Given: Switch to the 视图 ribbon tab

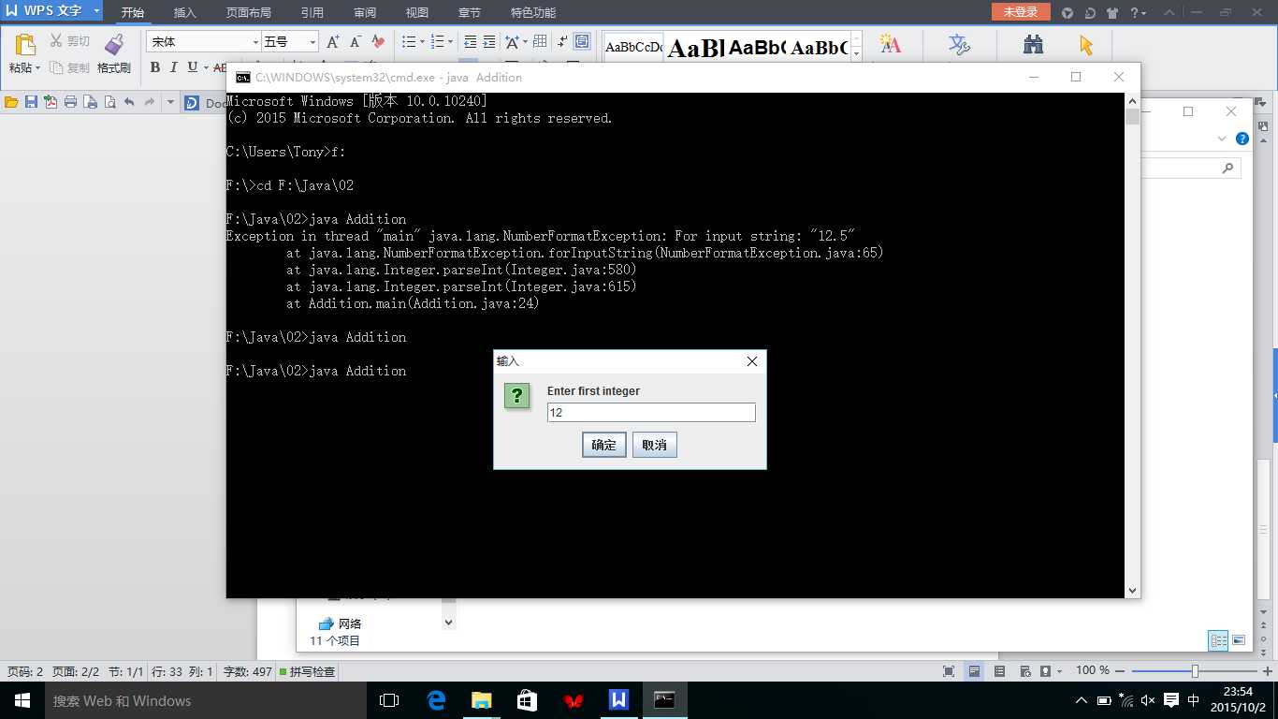Looking at the screenshot, I should pyautogui.click(x=417, y=13).
